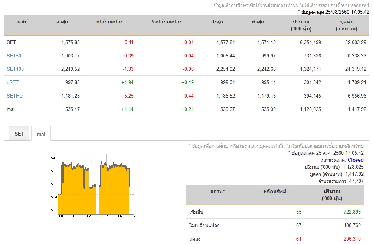
Task: Click SETHD change value -5.25
Action: (128, 96)
